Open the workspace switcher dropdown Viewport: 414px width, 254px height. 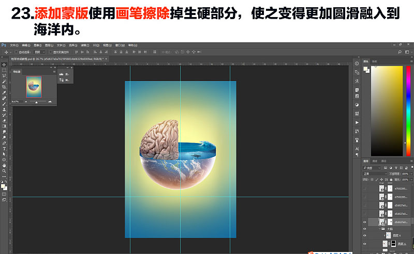pyautogui.click(x=408, y=52)
